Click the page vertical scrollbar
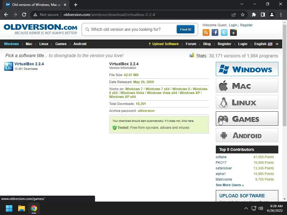The height and width of the screenshot is (215, 287). click(x=284, y=76)
